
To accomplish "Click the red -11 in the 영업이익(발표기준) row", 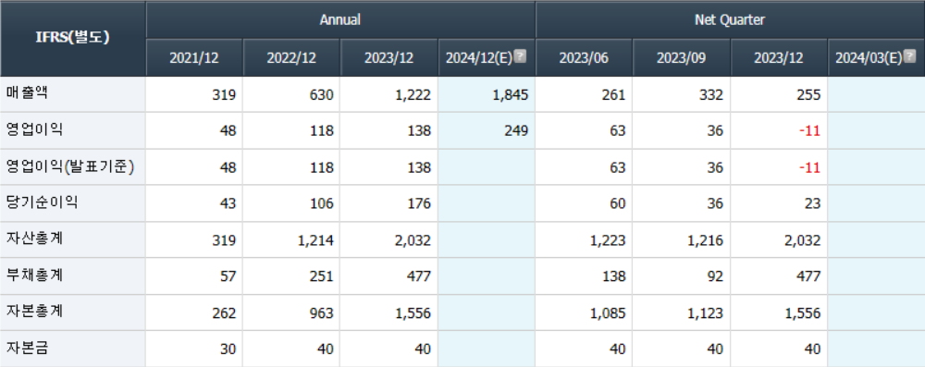I will point(810,167).
